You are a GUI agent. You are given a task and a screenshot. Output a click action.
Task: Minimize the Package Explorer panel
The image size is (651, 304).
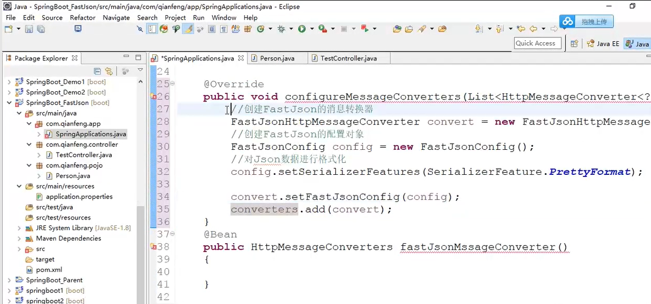[x=126, y=58]
